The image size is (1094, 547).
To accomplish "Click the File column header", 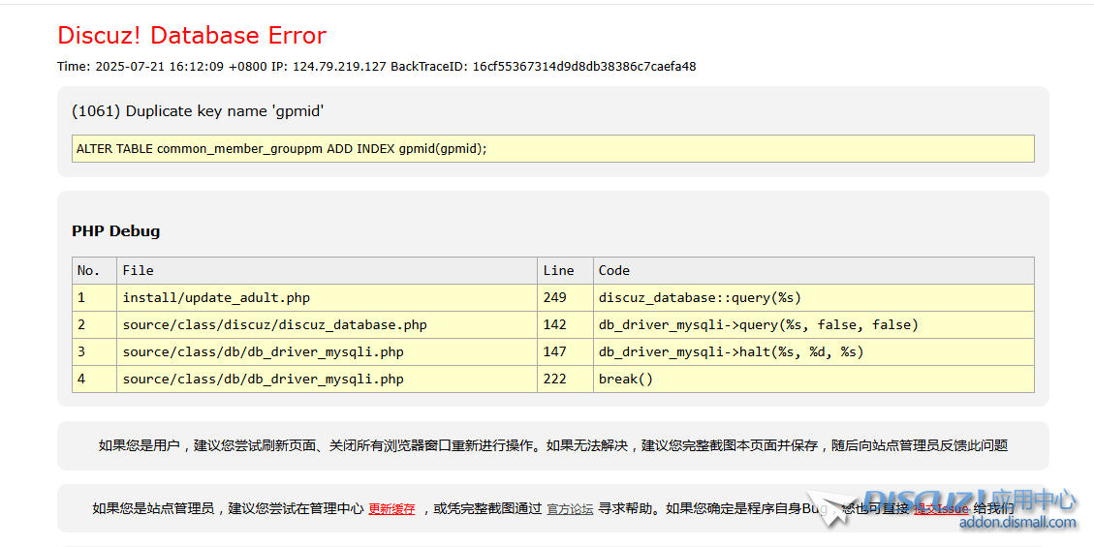I will pos(327,270).
